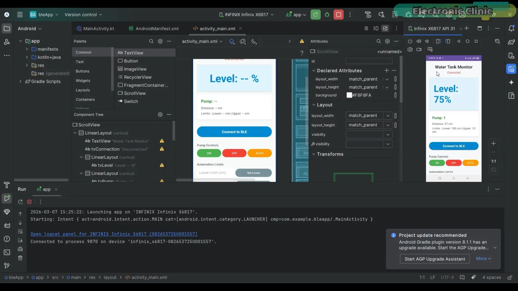Switch editor to Split view mode
Viewport: 518px width, 291px height.
(376, 28)
